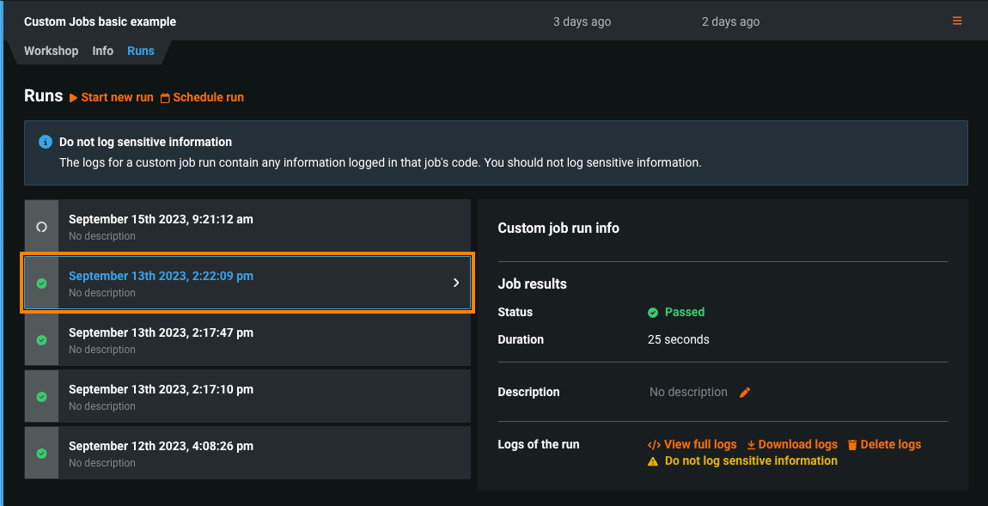
Task: Open the Info tab
Action: 103,51
